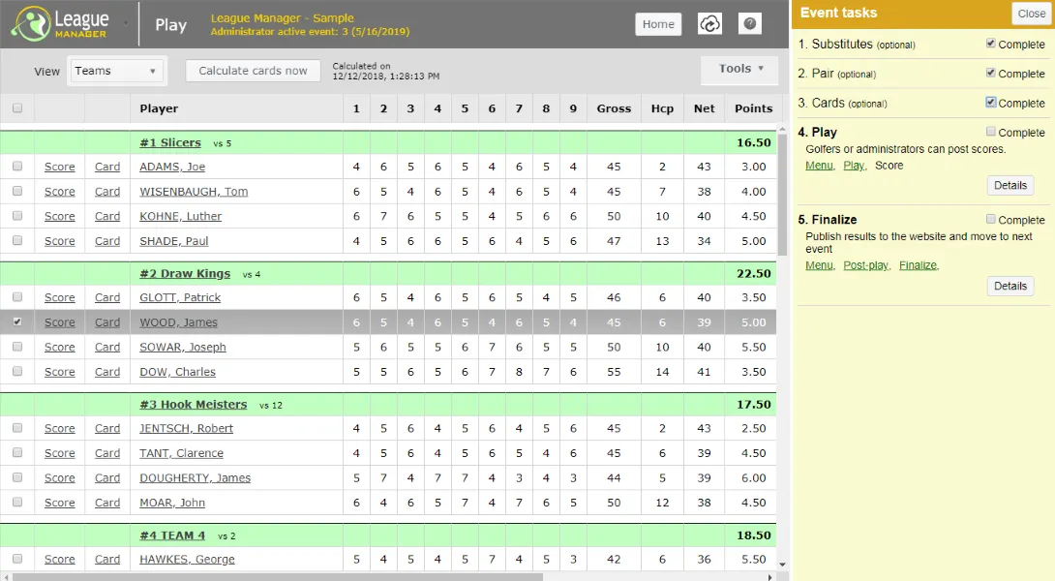Open the Tools dropdown menu
Image resolution: width=1055 pixels, height=581 pixels.
740,69
